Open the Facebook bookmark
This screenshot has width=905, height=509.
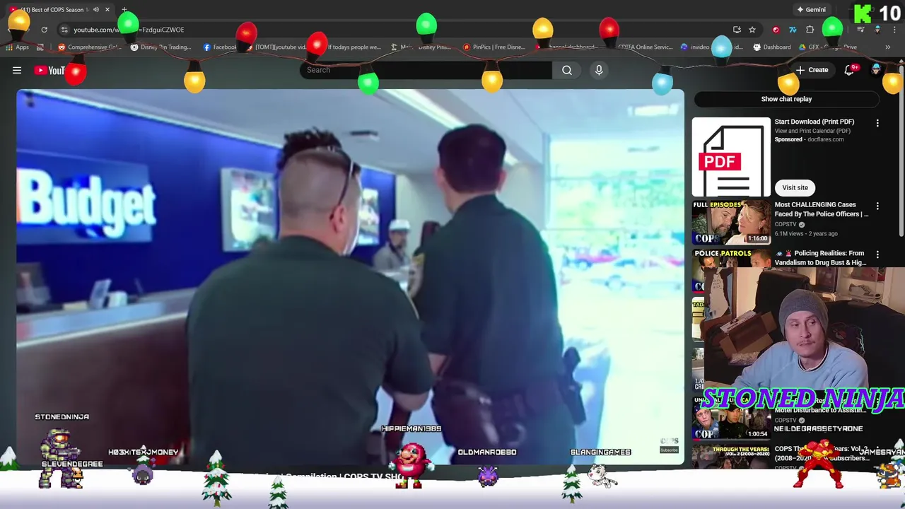click(x=220, y=47)
